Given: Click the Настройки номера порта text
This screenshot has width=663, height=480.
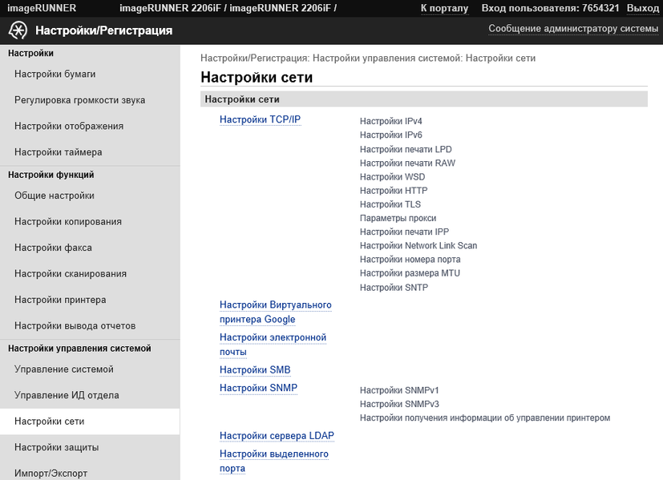Looking at the screenshot, I should pyautogui.click(x=410, y=260).
